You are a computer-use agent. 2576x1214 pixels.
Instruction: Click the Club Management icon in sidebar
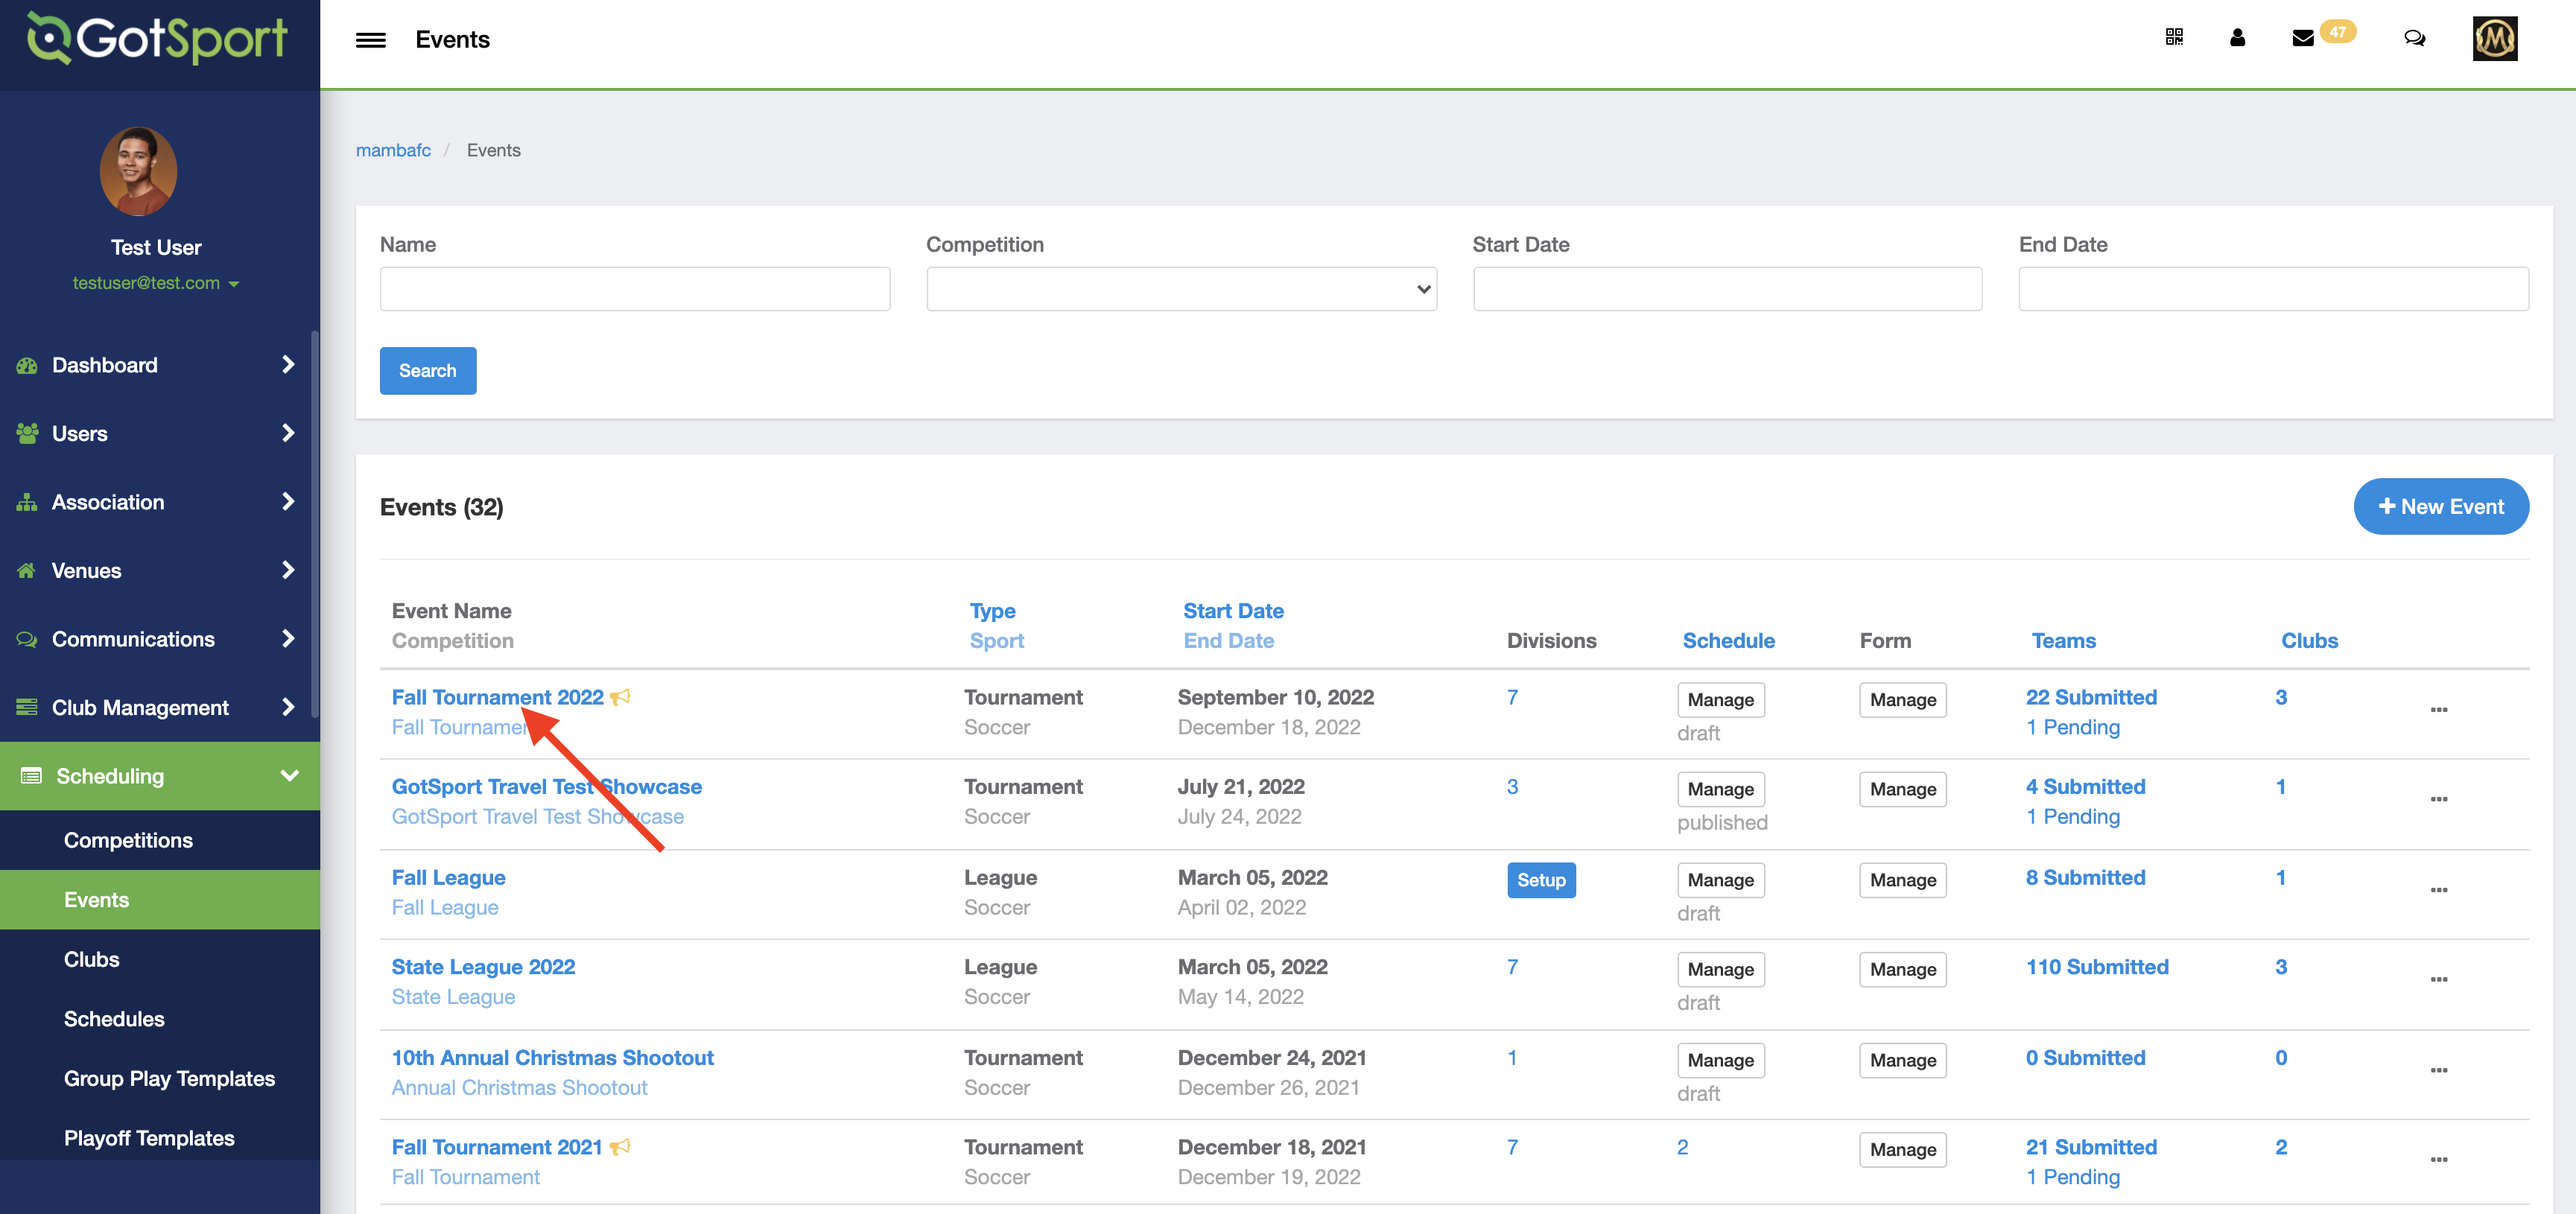[27, 708]
